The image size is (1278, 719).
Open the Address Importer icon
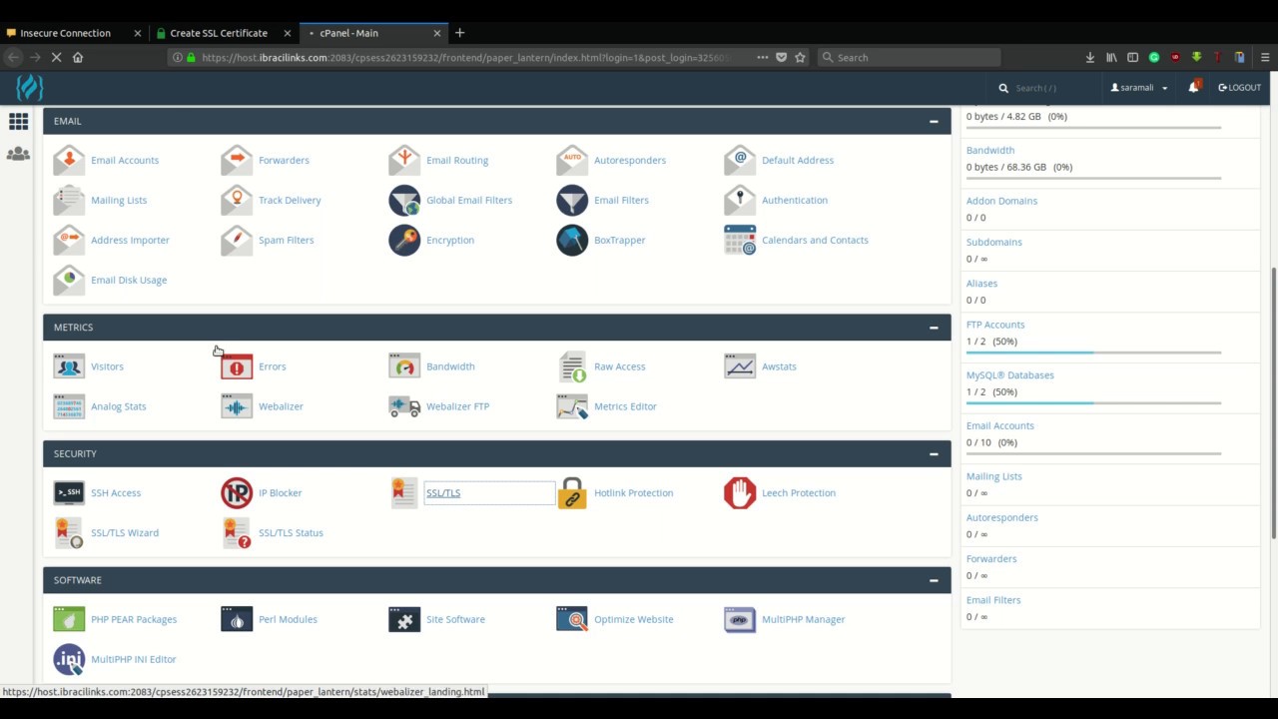pyautogui.click(x=69, y=240)
